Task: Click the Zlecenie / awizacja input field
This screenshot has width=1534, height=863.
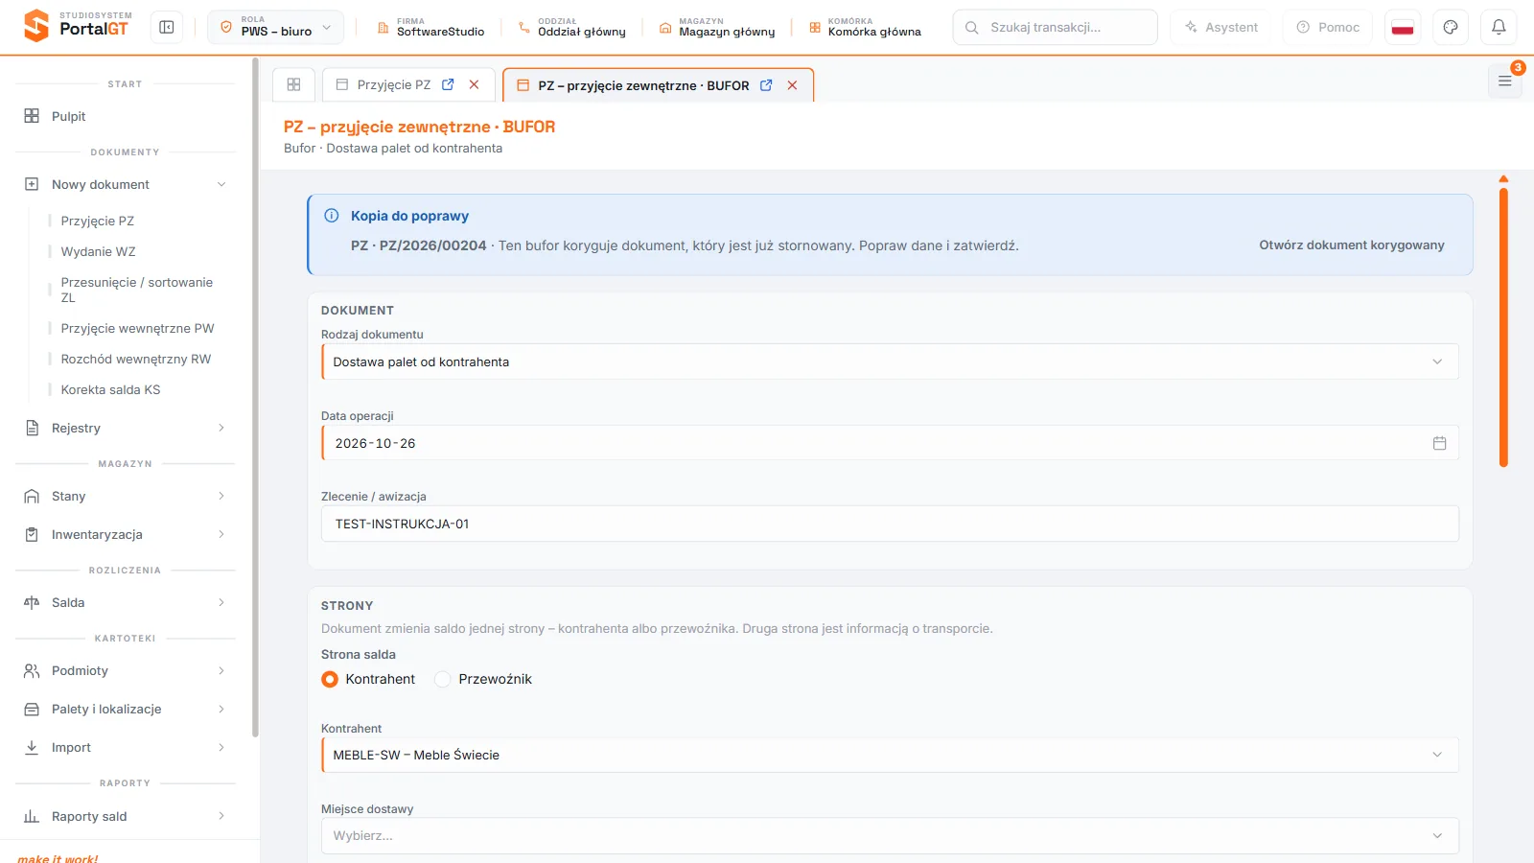Action: (x=890, y=524)
